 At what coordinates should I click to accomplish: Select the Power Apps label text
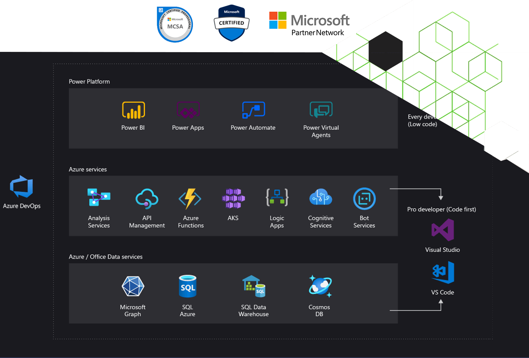coord(188,128)
